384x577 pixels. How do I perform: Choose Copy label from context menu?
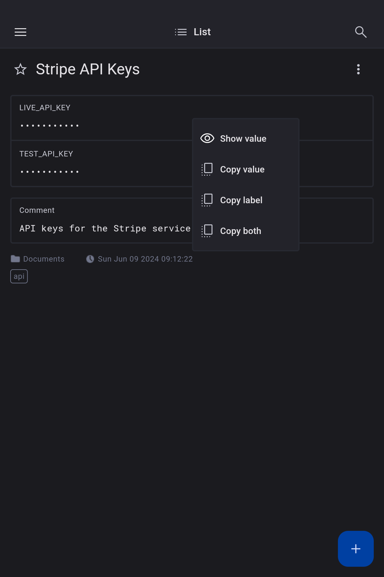[241, 200]
